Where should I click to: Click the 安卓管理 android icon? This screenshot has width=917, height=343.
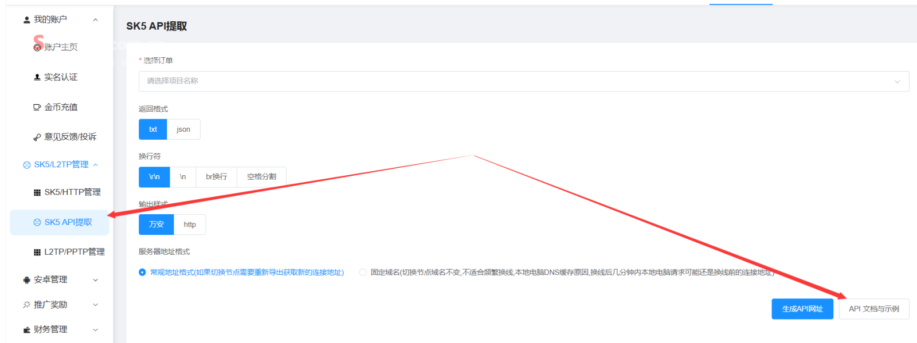(x=26, y=280)
